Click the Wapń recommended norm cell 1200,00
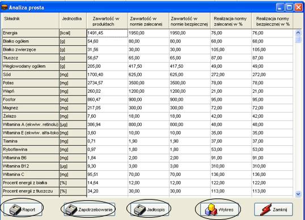305x220 pixels. click(149, 91)
